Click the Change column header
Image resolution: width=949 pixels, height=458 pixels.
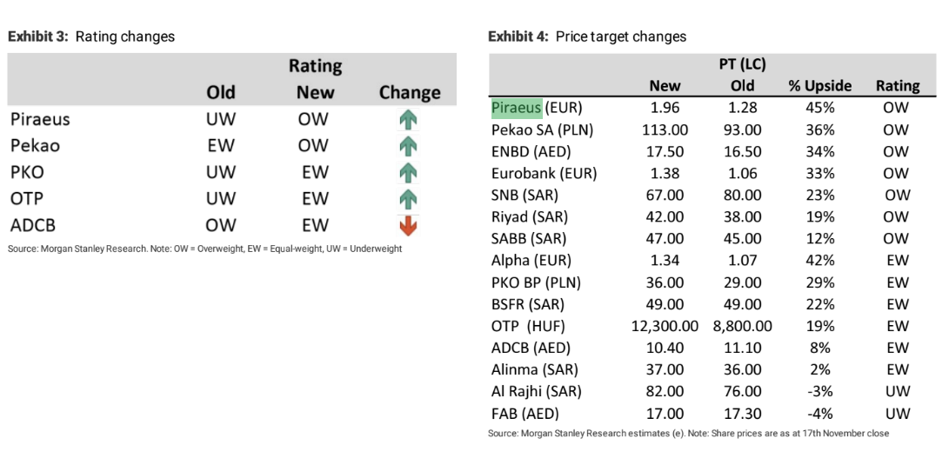[410, 92]
